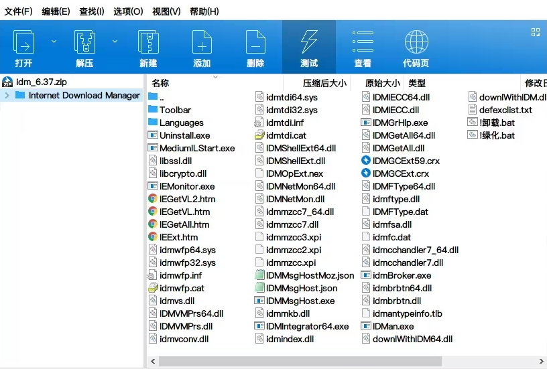547x369 pixels.
Task: Select the file IDMOpExt.nex
Action: 294,173
